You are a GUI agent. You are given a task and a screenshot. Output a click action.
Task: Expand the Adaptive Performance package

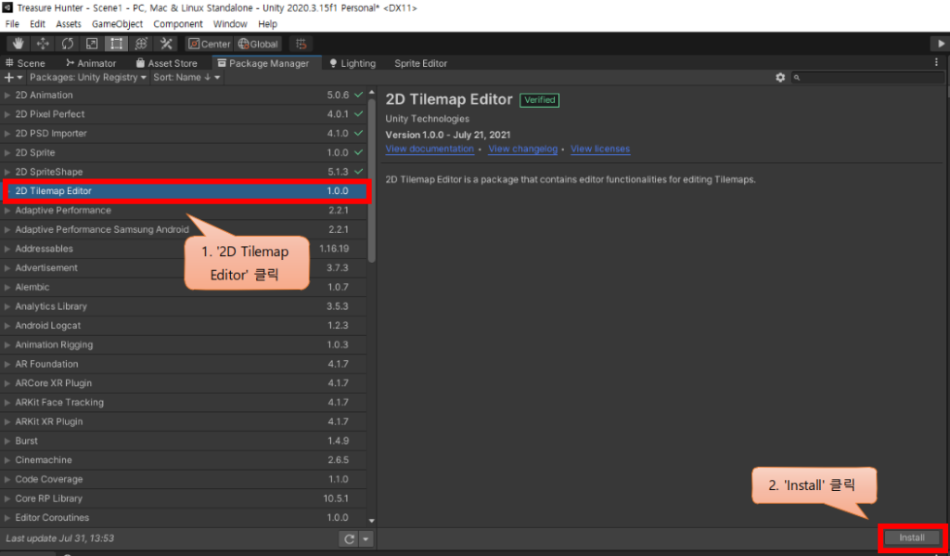pos(7,211)
